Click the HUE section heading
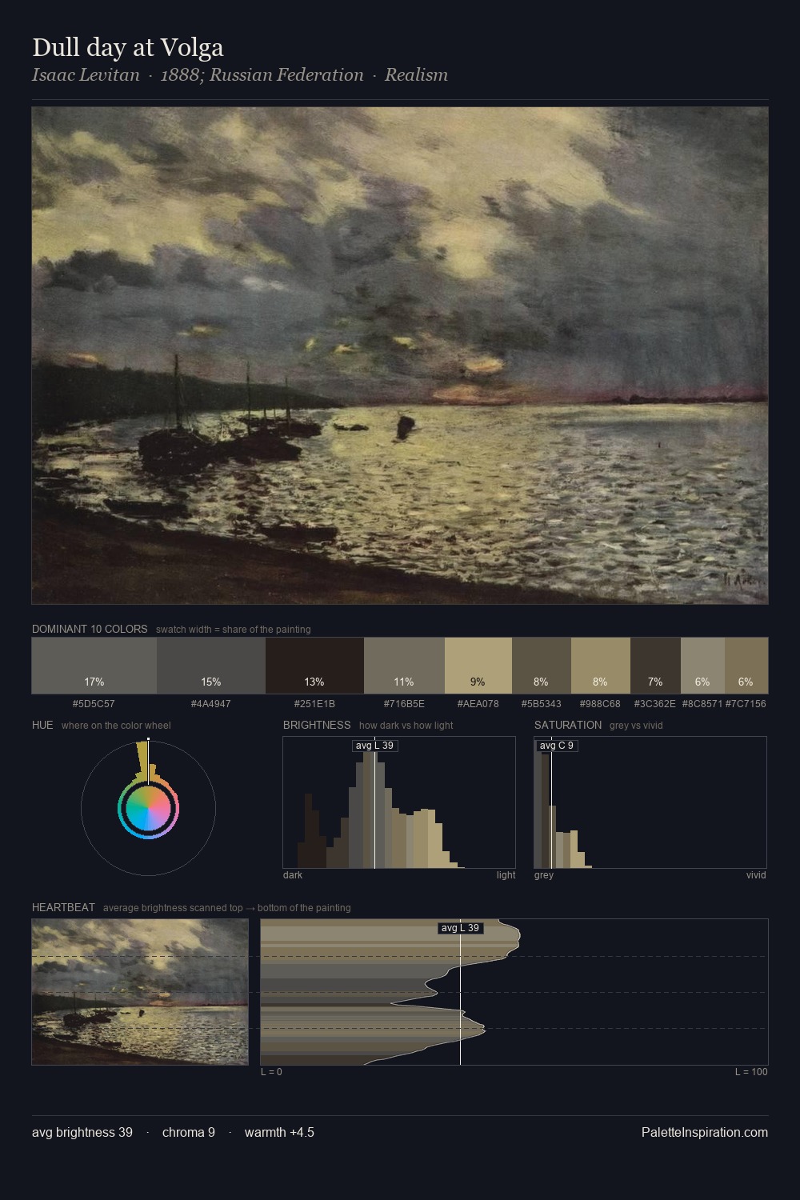 tap(42, 725)
